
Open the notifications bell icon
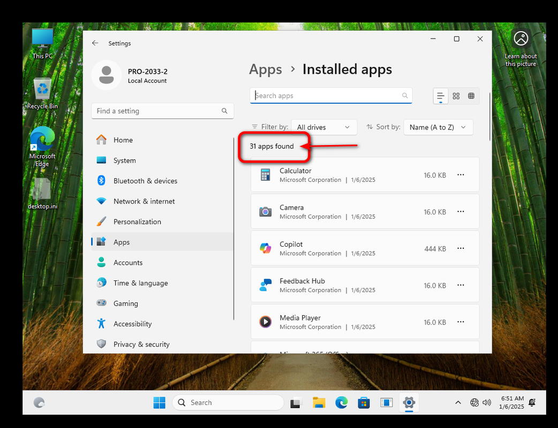point(532,403)
